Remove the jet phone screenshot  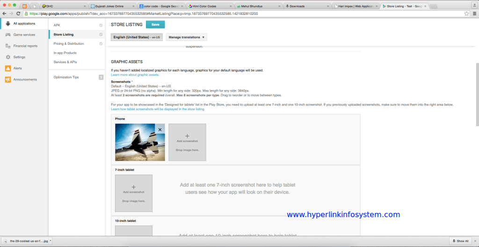[160, 130]
